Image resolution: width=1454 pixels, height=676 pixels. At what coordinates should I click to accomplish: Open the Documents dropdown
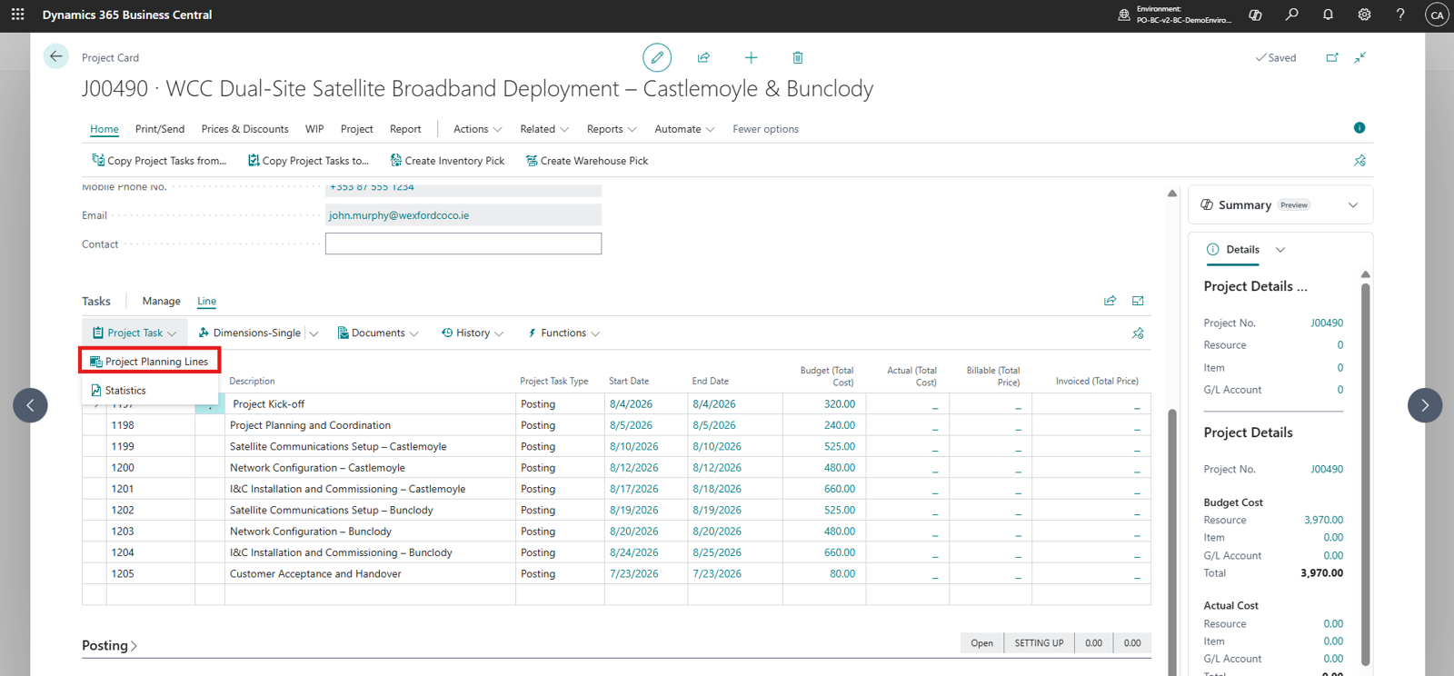pos(378,333)
